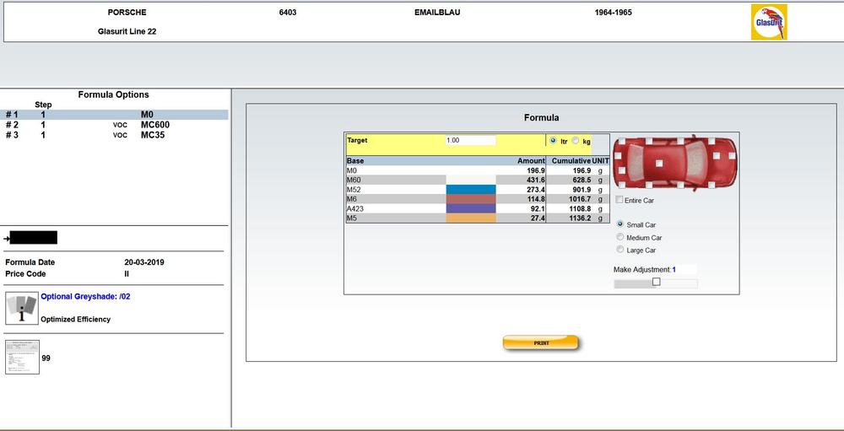Choose the Large Car option
The width and height of the screenshot is (844, 431).
pyautogui.click(x=620, y=250)
